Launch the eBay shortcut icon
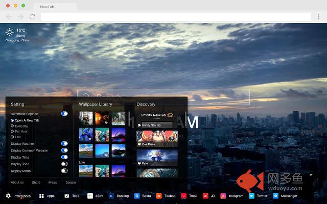Screen dimensions: 327x204 click(x=90, y=196)
